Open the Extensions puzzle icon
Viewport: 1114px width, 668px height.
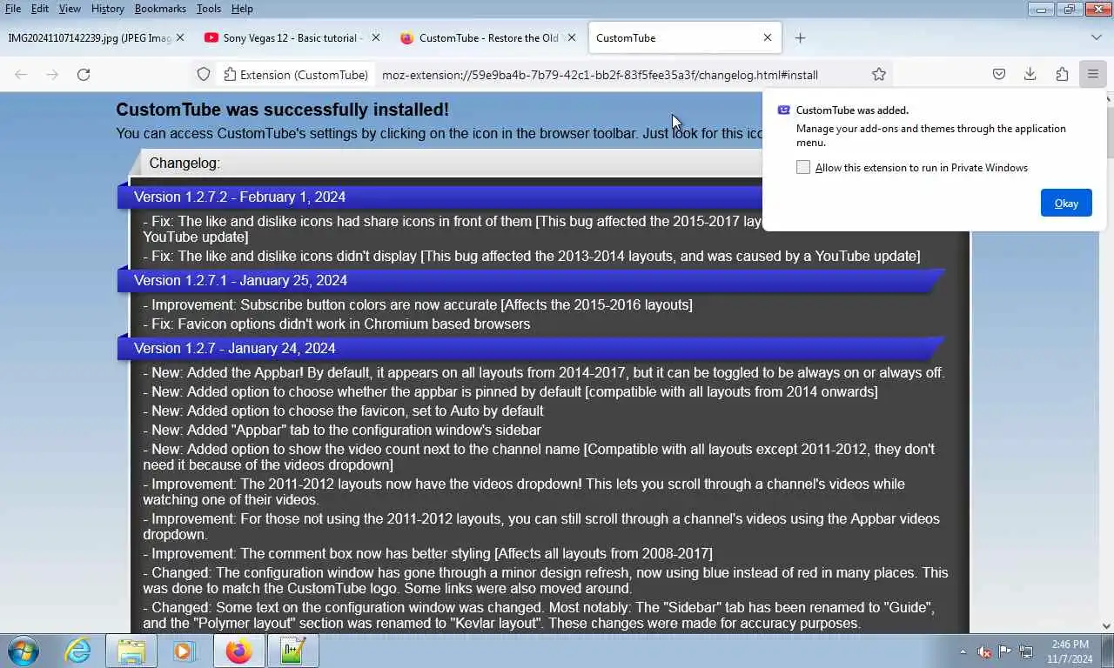point(1062,75)
